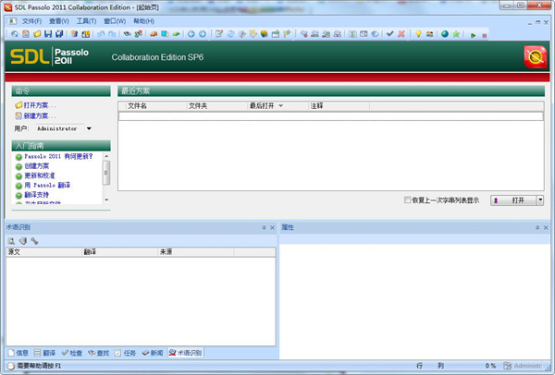Click the red Passolo logo icon in banner
Screen dimensions: 555x375
(536, 56)
